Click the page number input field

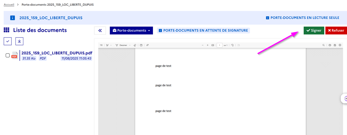pos(219,45)
